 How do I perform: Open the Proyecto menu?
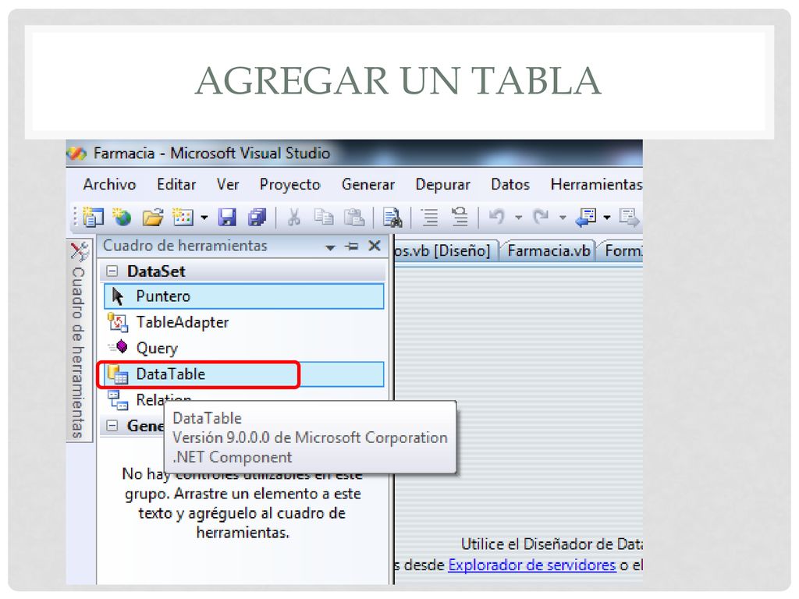tap(290, 185)
